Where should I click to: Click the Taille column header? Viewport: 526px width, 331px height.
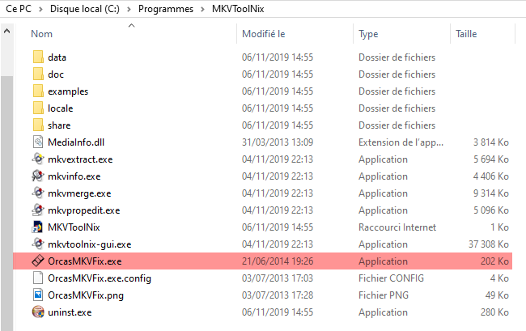pyautogui.click(x=466, y=34)
